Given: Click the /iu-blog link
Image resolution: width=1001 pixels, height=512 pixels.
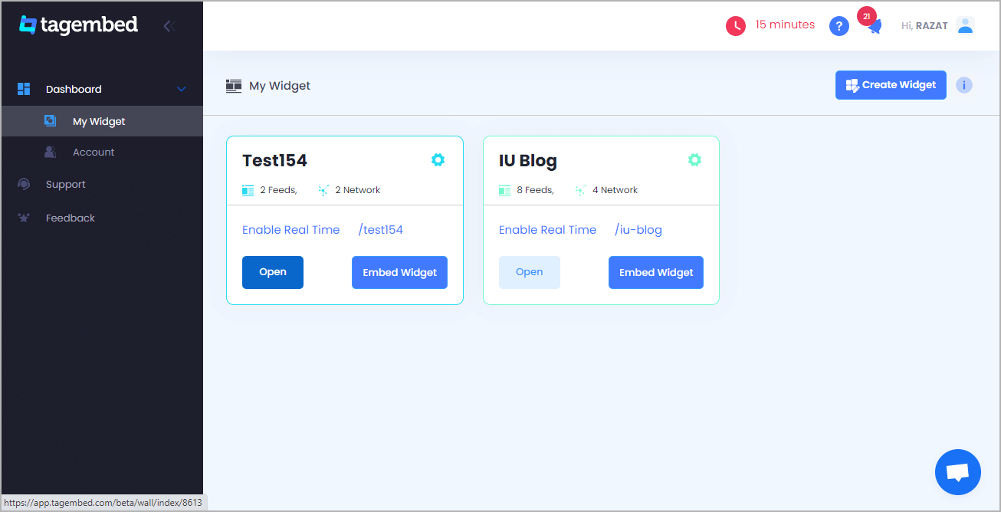Looking at the screenshot, I should 638,230.
